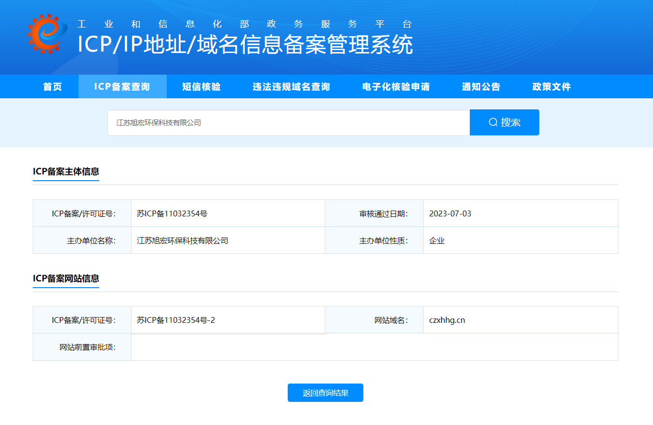Click the license number 苏ICP备11032354号
This screenshot has width=653, height=425.
(172, 213)
